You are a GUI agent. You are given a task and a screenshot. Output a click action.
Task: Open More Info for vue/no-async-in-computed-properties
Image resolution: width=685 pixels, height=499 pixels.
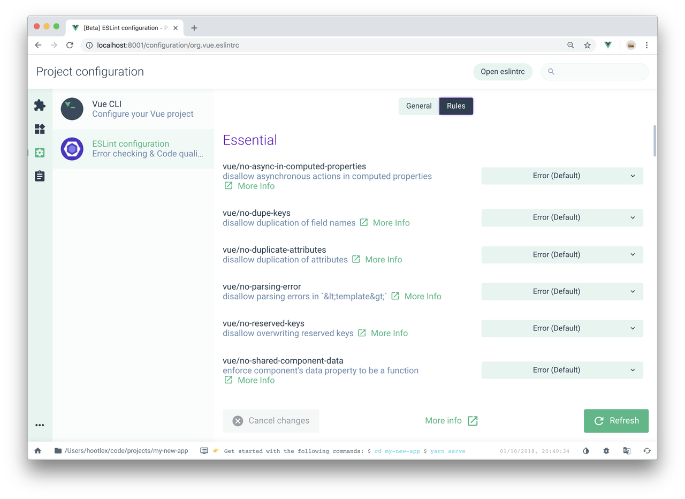click(x=249, y=186)
